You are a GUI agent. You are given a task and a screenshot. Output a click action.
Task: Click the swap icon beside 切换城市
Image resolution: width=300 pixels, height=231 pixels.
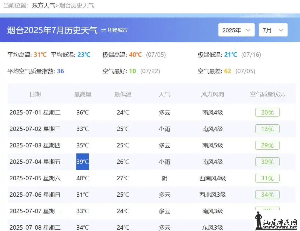104,30
